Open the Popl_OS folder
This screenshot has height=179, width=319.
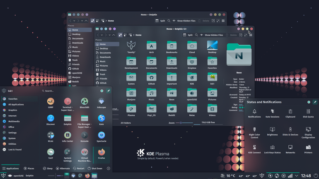pyautogui.click(x=151, y=110)
